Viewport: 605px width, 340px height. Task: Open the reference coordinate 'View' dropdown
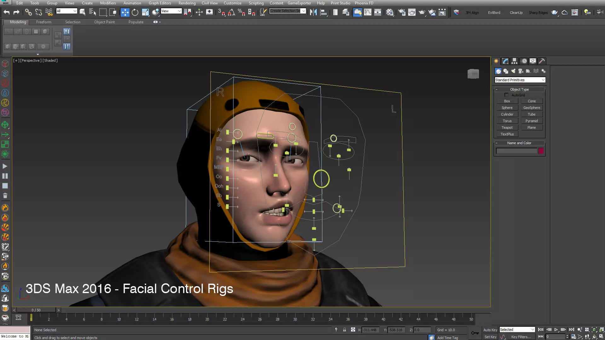171,11
